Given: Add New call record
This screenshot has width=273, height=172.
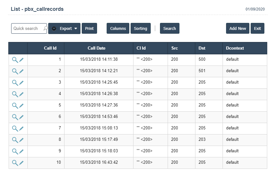Looking at the screenshot, I should pos(238,29).
